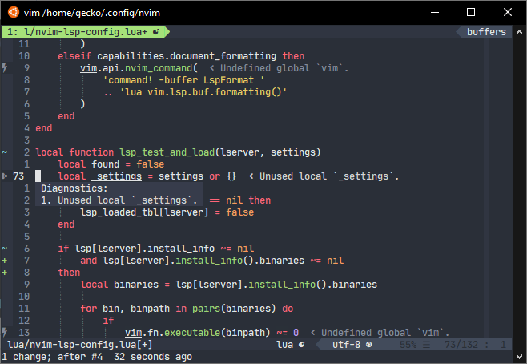This screenshot has width=527, height=364.
Task: Click current line number 73
Action: pyautogui.click(x=18, y=176)
